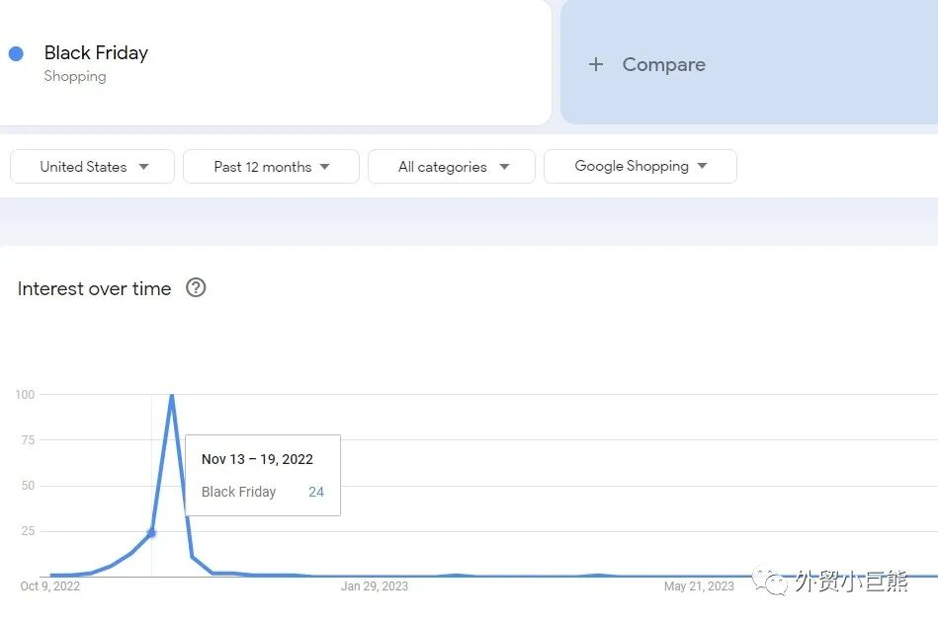Click the Interest over time heading
938x622 pixels.
tap(95, 288)
